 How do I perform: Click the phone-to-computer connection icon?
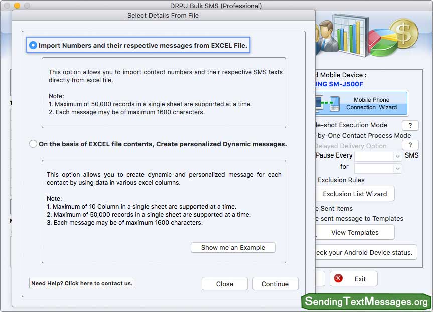(328, 103)
